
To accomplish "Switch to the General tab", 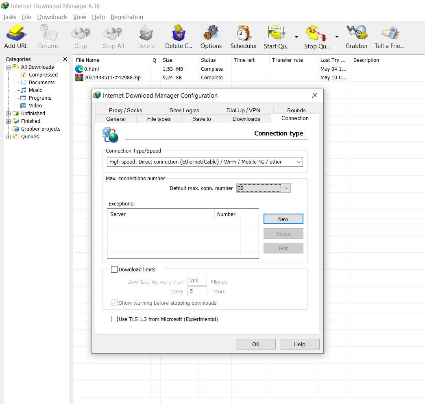I will coord(116,119).
